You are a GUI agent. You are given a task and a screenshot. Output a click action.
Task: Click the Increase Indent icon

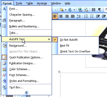click(104, 16)
